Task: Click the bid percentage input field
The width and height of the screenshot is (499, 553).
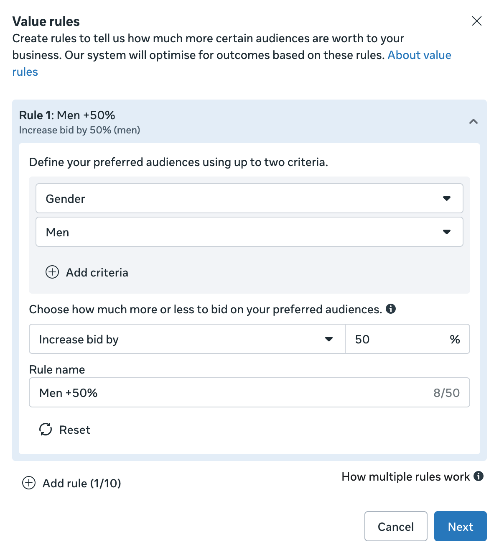Action: point(397,339)
